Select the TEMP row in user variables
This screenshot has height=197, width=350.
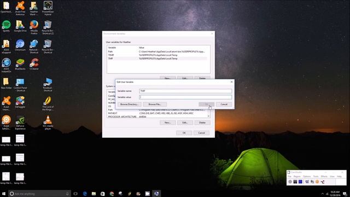[x=157, y=55]
